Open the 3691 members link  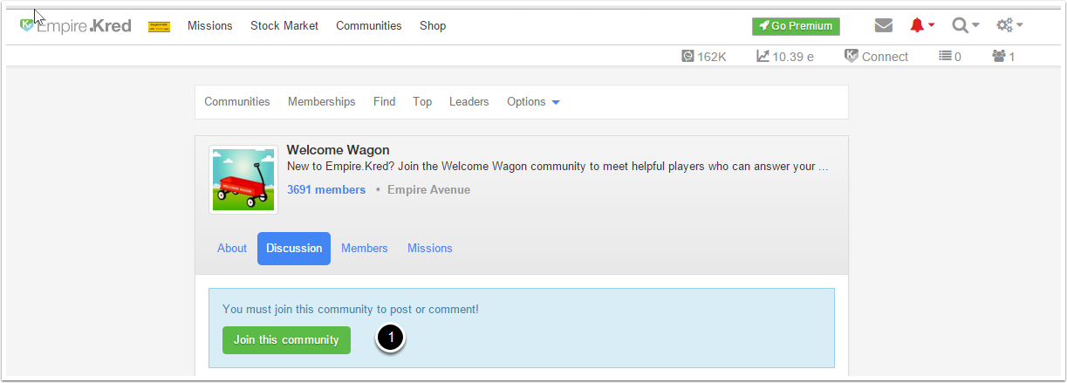326,189
